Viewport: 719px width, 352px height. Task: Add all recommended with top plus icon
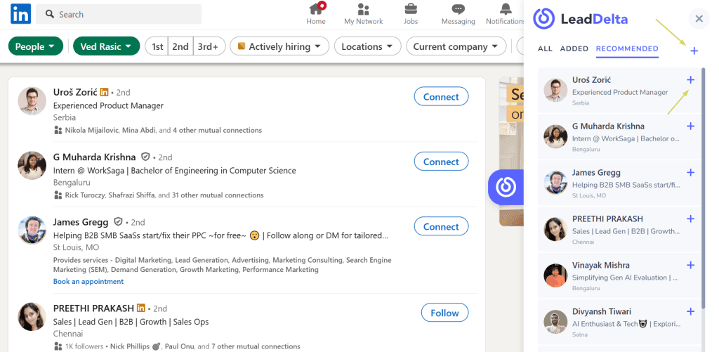coord(694,51)
